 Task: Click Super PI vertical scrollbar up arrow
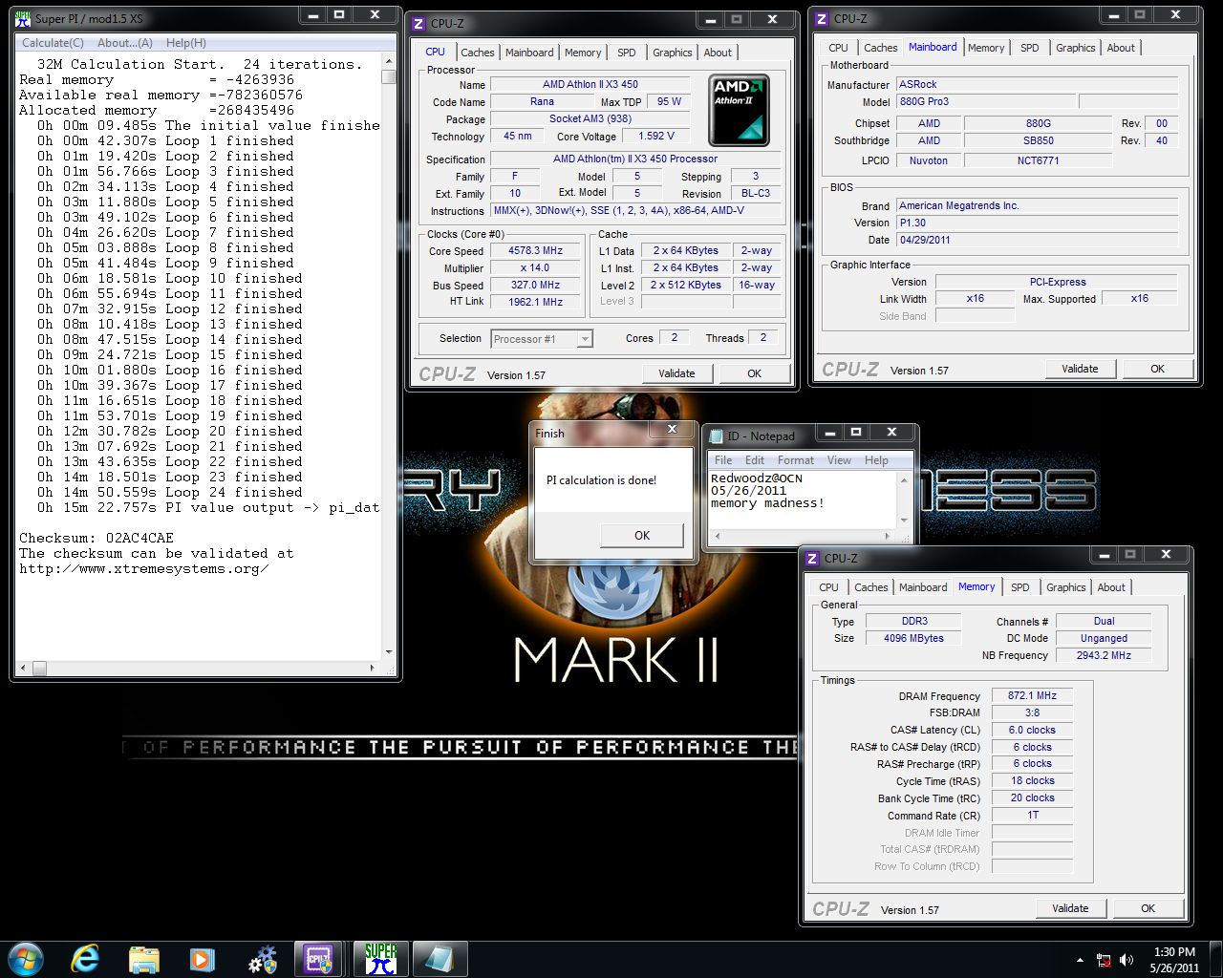coord(388,62)
